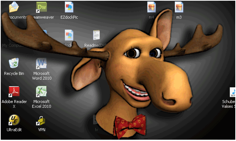Click the Recycle Bin icon
Image resolution: width=236 pixels, height=141 pixels.
click(x=14, y=63)
